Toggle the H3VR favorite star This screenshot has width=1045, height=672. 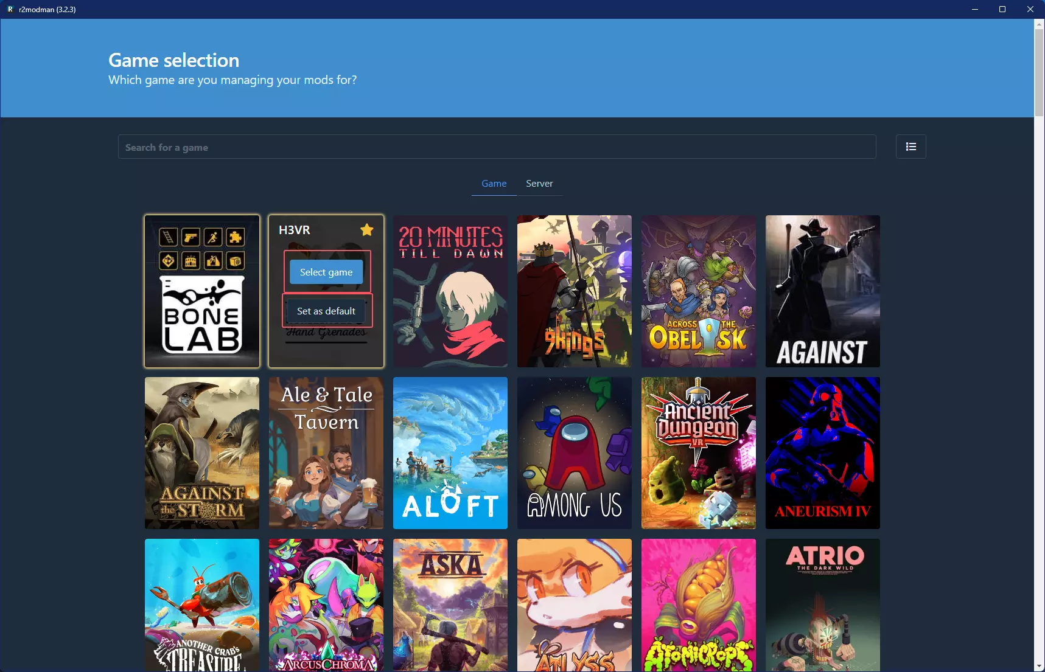coord(366,230)
